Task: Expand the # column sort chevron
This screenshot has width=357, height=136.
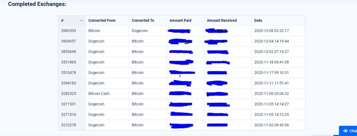Action: (x=81, y=21)
